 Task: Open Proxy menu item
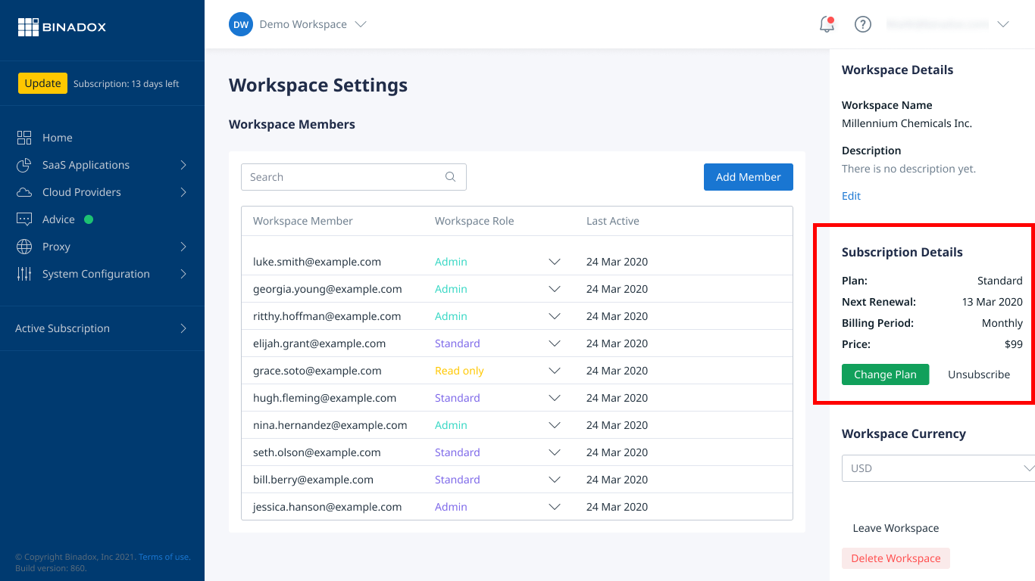(x=56, y=247)
